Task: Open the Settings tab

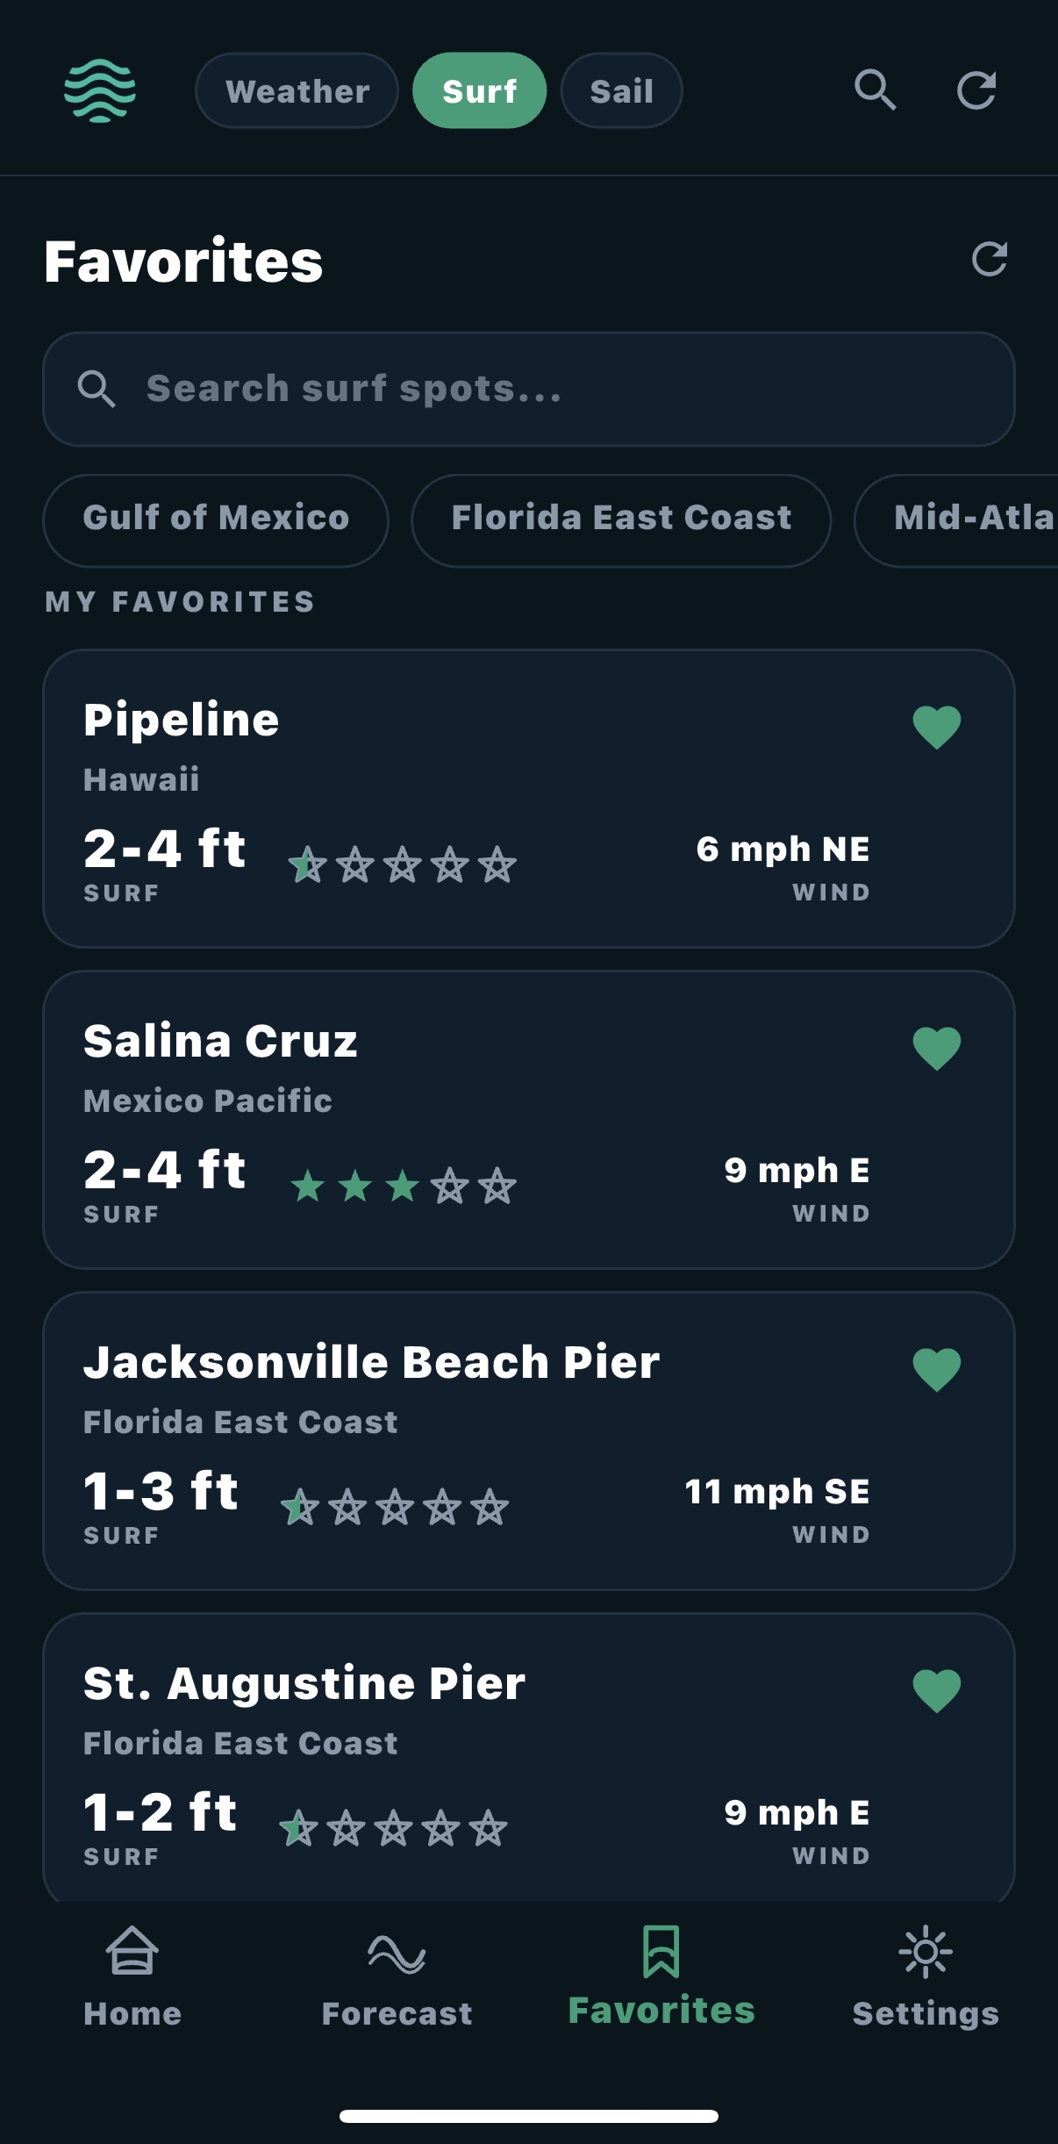Action: click(x=926, y=1975)
